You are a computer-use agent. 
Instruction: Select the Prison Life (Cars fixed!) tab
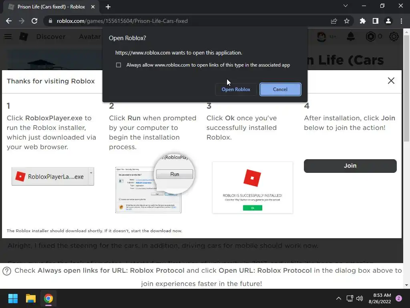click(51, 7)
